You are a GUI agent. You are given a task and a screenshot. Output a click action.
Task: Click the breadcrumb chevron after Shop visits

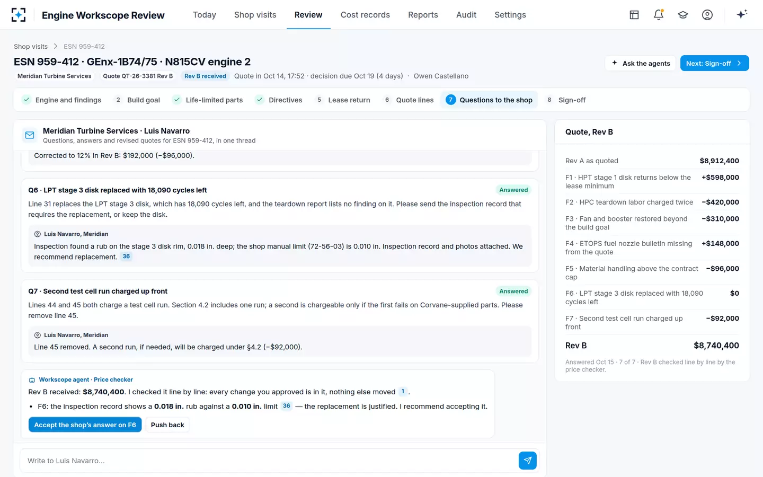coord(56,47)
